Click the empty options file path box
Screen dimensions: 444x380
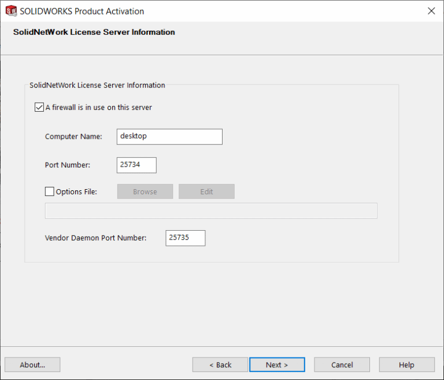[211, 211]
